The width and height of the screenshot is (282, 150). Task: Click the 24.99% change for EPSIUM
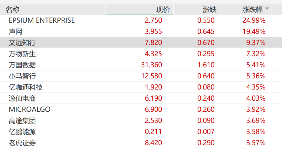[x=254, y=20]
